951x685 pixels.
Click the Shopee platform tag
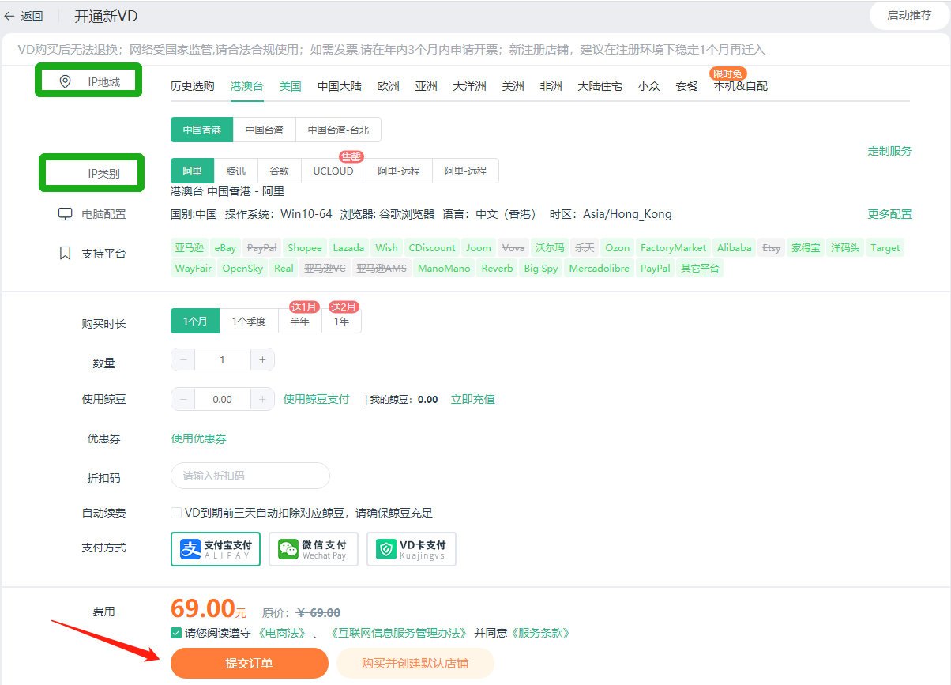click(305, 247)
